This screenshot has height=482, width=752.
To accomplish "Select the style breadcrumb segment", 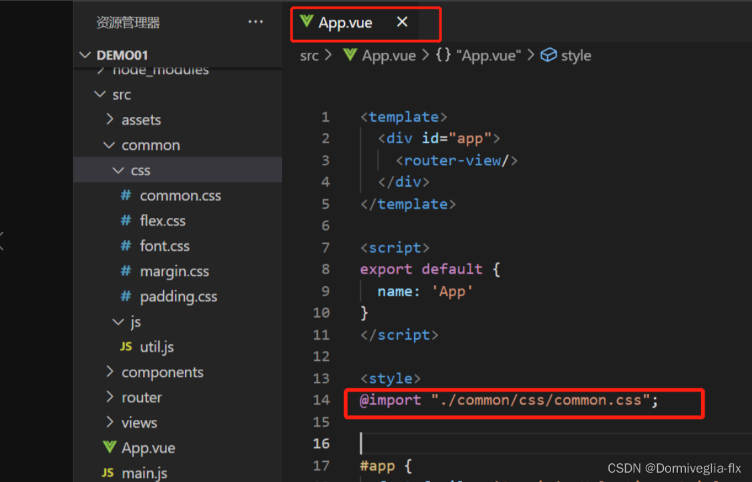I will (566, 55).
